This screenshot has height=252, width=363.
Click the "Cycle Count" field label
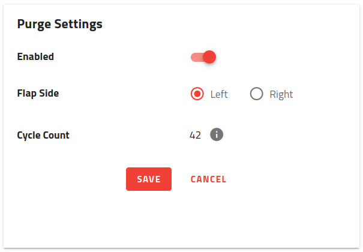pos(43,135)
